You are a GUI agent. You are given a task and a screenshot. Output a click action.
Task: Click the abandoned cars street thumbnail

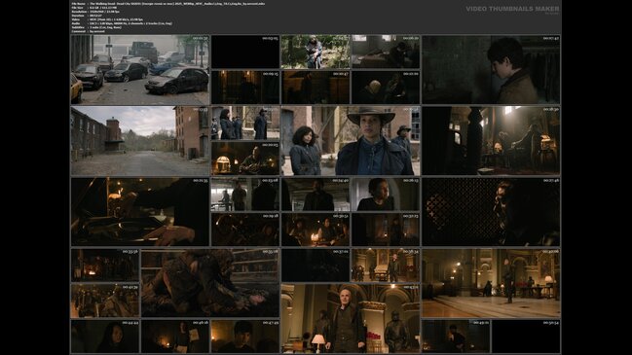(140, 70)
